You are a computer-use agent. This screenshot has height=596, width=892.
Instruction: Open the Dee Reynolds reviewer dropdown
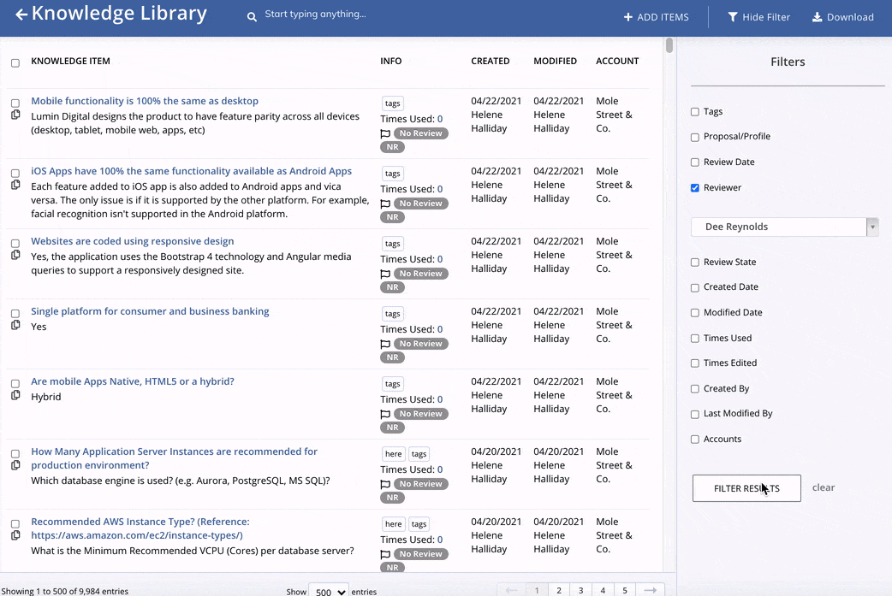coord(784,227)
